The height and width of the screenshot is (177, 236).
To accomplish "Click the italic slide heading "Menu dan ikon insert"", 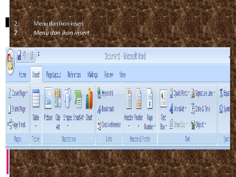I will 61,33.
